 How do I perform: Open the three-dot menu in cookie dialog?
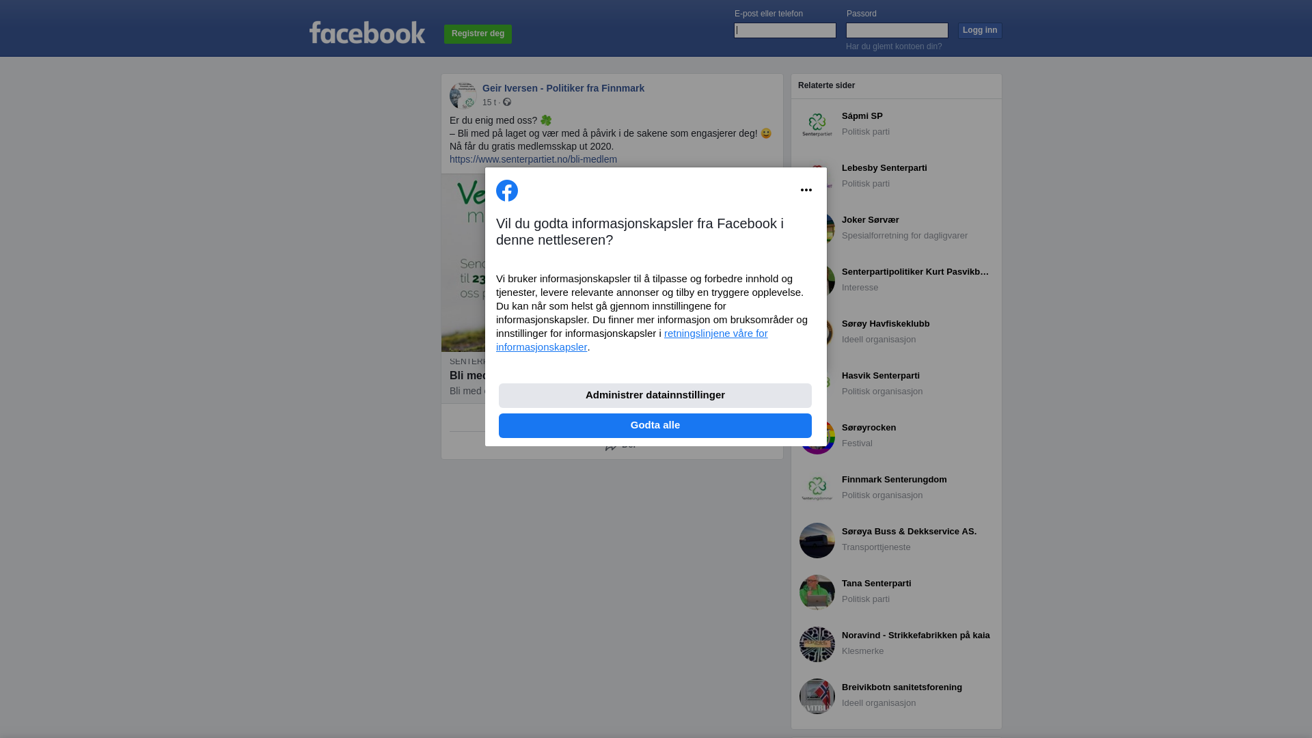click(806, 190)
